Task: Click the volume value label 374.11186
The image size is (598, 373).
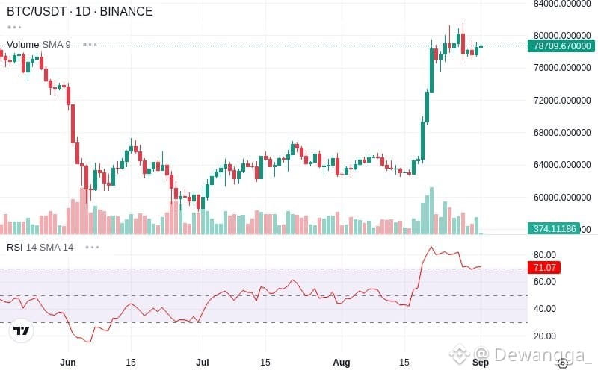Action: pos(554,228)
